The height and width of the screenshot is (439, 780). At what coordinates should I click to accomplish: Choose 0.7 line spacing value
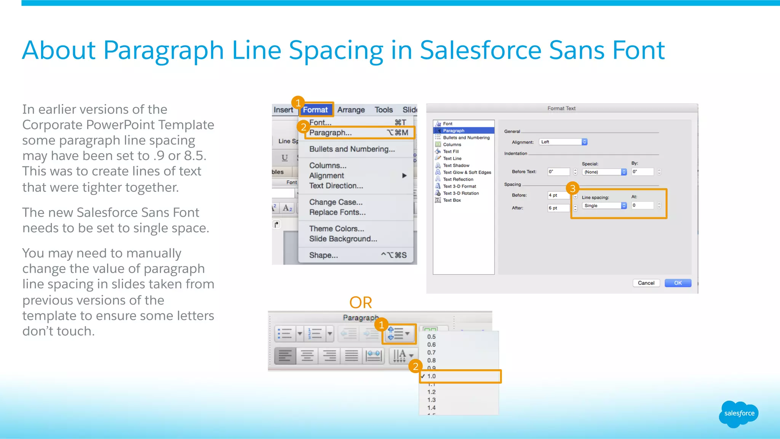click(432, 353)
